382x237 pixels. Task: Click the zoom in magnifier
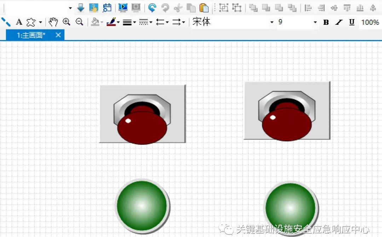(66, 22)
